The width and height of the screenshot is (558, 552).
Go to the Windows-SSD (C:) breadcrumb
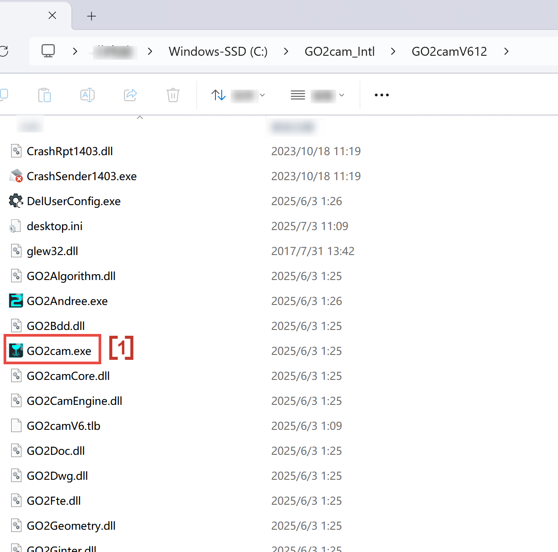pyautogui.click(x=218, y=52)
